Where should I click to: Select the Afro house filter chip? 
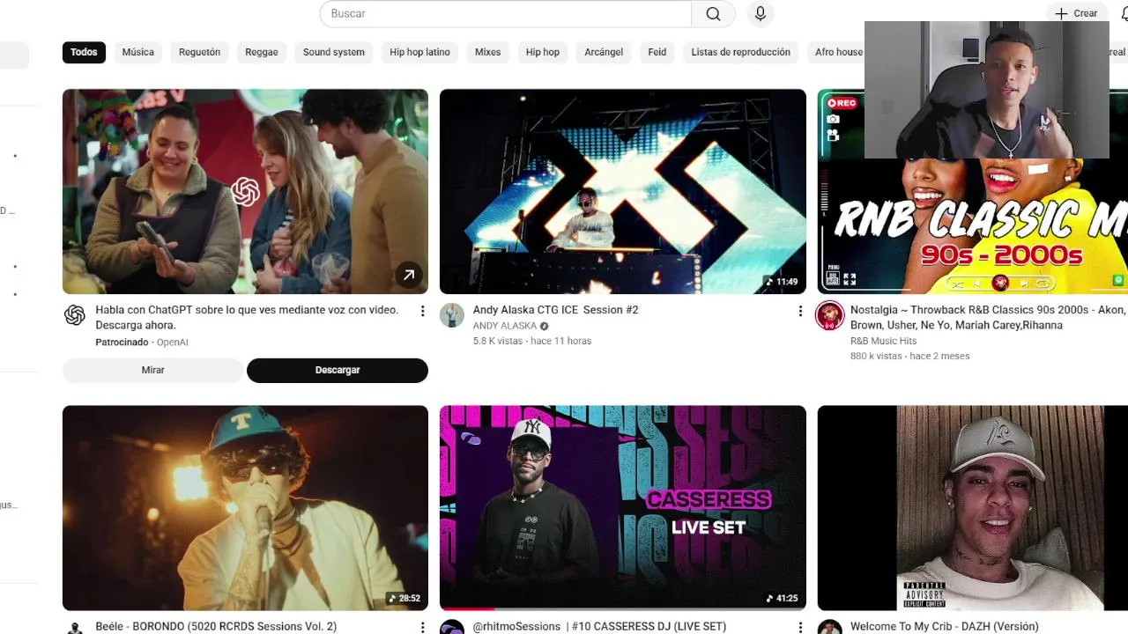pos(835,52)
